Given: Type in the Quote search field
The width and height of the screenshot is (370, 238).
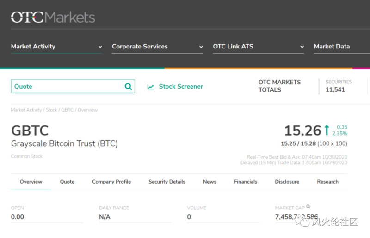Looking at the screenshot, I should pos(67,87).
